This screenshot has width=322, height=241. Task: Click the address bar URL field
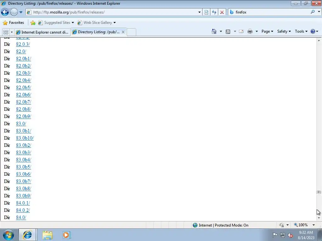114,12
